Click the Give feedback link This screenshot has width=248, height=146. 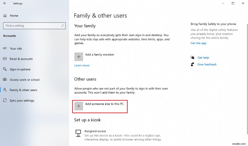click(207, 65)
